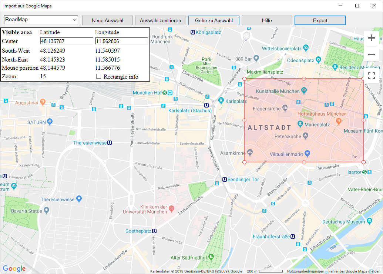Click the Hofbräuhaus München restaurant icon
This screenshot has height=274, width=383.
(x=339, y=121)
